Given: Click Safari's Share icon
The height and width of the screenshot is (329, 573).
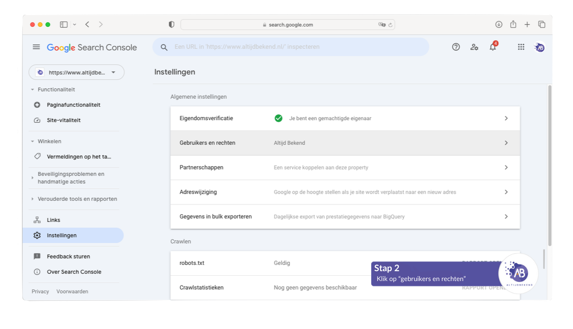Looking at the screenshot, I should pyautogui.click(x=513, y=25).
